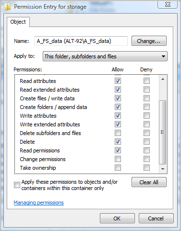This screenshot has width=181, height=231.
Task: Check Allow for Delete subfolders and files
Action: click(x=118, y=133)
